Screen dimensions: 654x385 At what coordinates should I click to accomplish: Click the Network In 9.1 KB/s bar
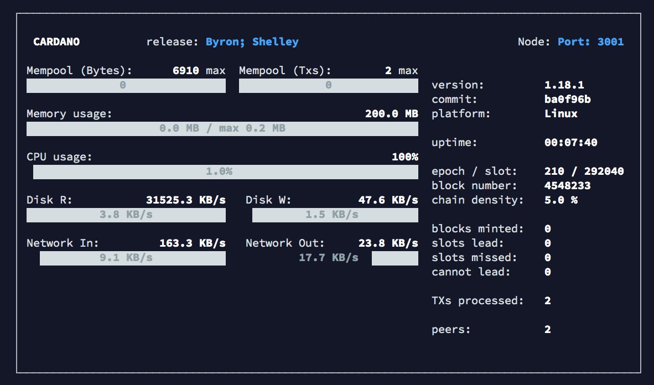coord(133,258)
